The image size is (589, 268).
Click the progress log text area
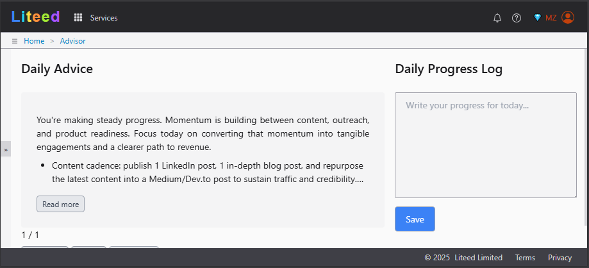pos(485,145)
